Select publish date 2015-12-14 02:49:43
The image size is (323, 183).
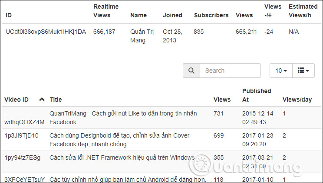tap(258, 118)
